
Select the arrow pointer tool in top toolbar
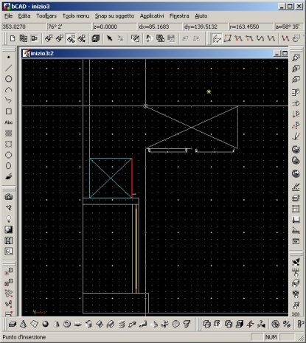(x=109, y=38)
